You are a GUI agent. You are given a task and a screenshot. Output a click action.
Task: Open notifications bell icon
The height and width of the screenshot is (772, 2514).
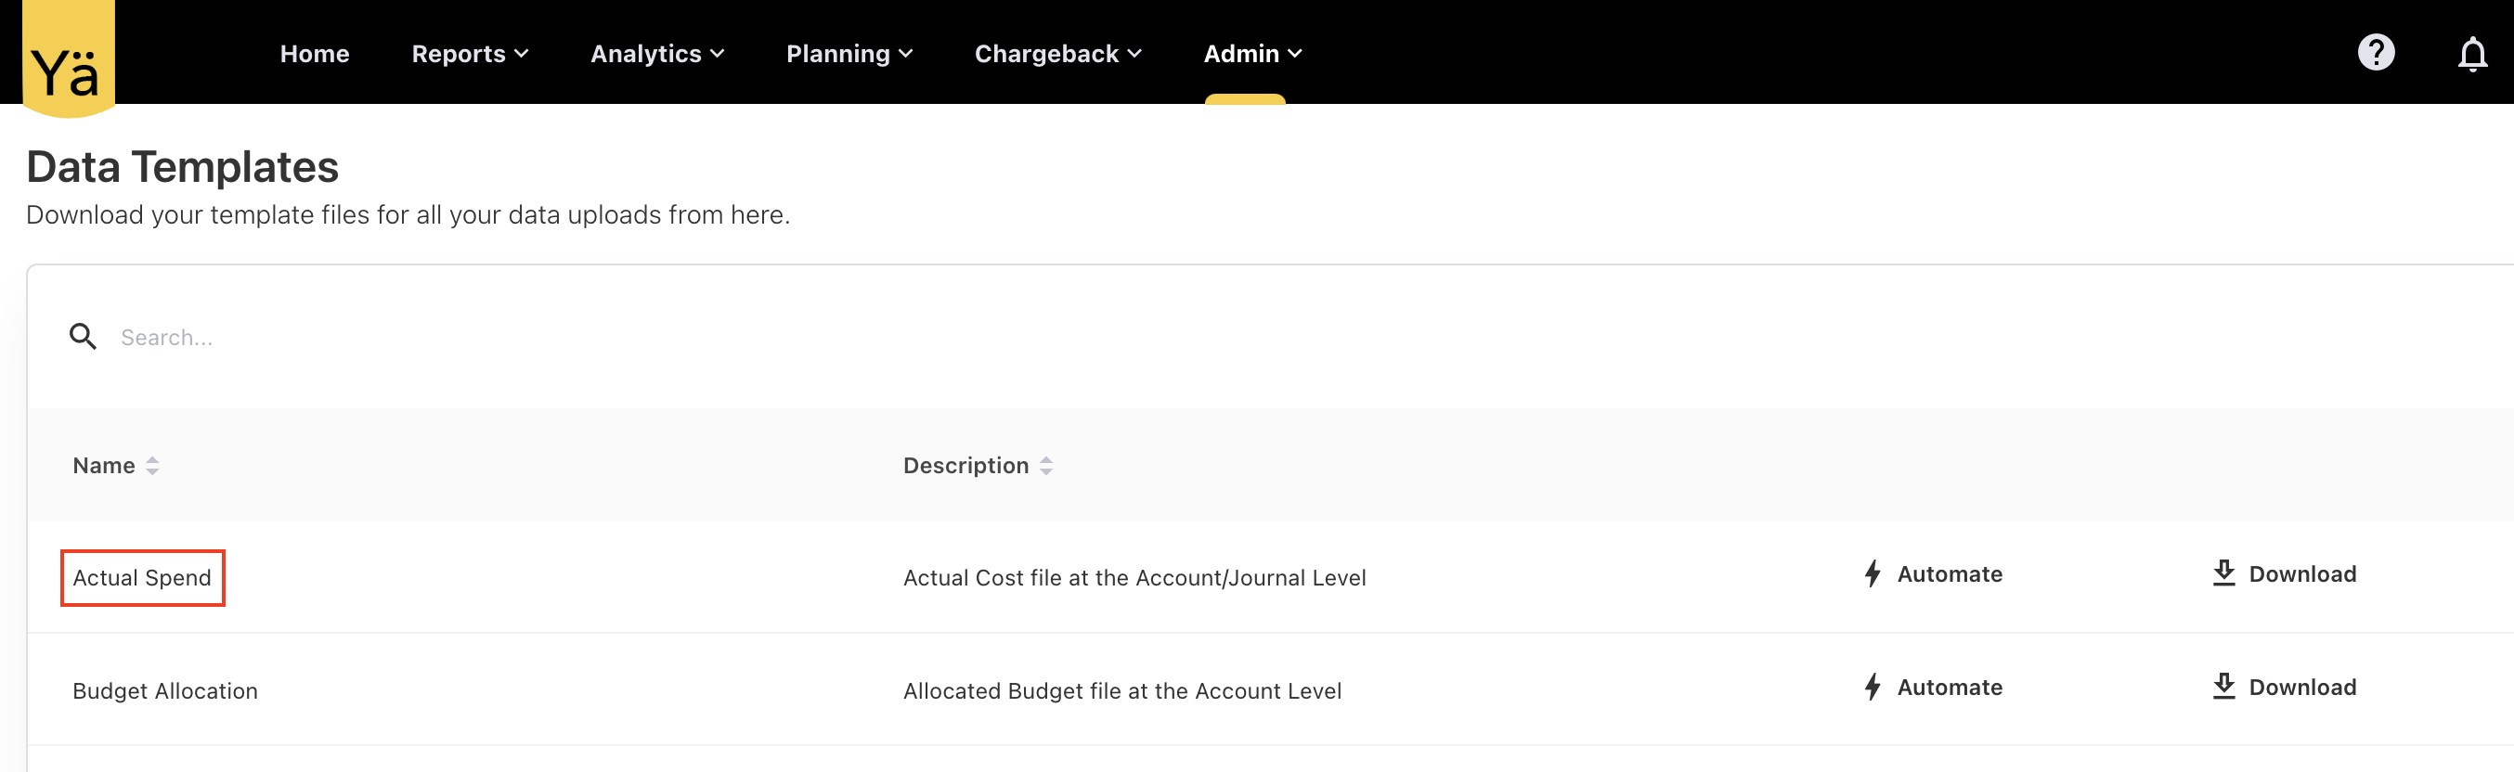click(x=2471, y=55)
